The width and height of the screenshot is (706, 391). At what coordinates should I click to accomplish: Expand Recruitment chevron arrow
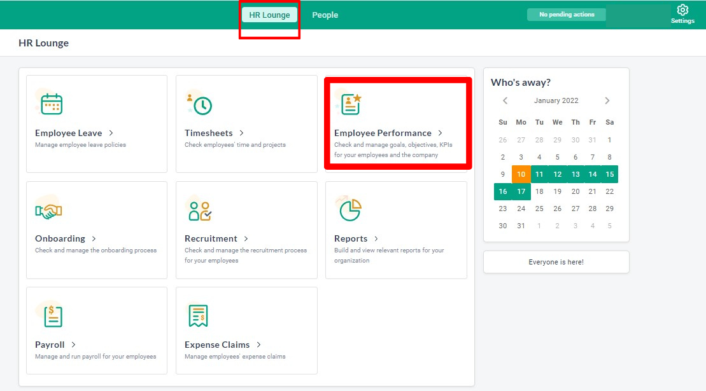point(246,238)
